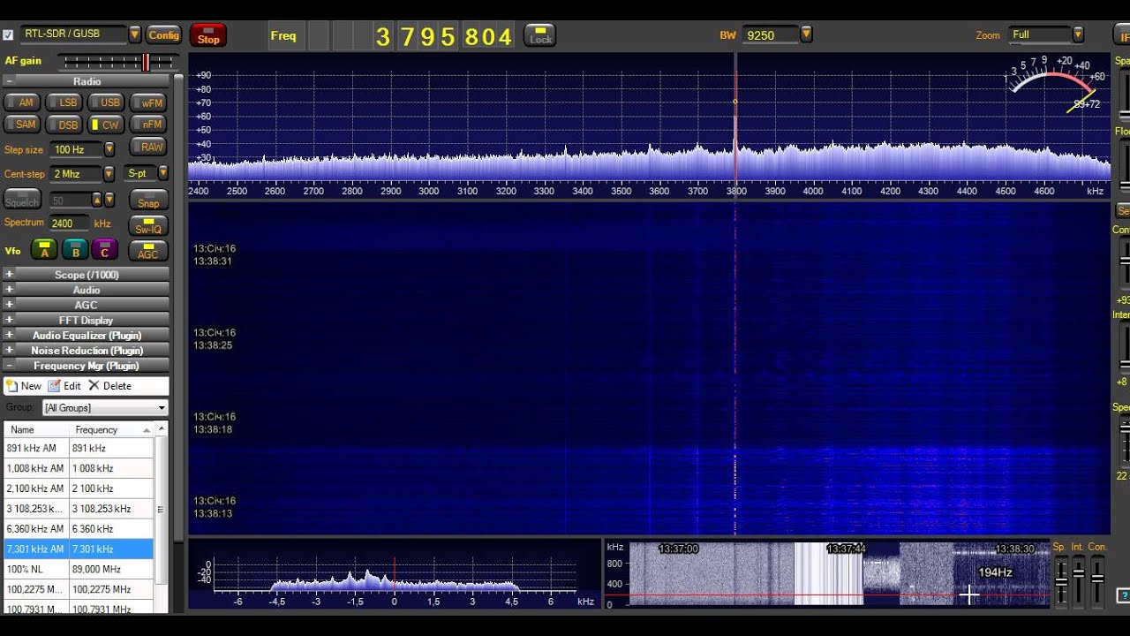Toggle the Sw-IQ button
The image size is (1130, 636).
148,225
